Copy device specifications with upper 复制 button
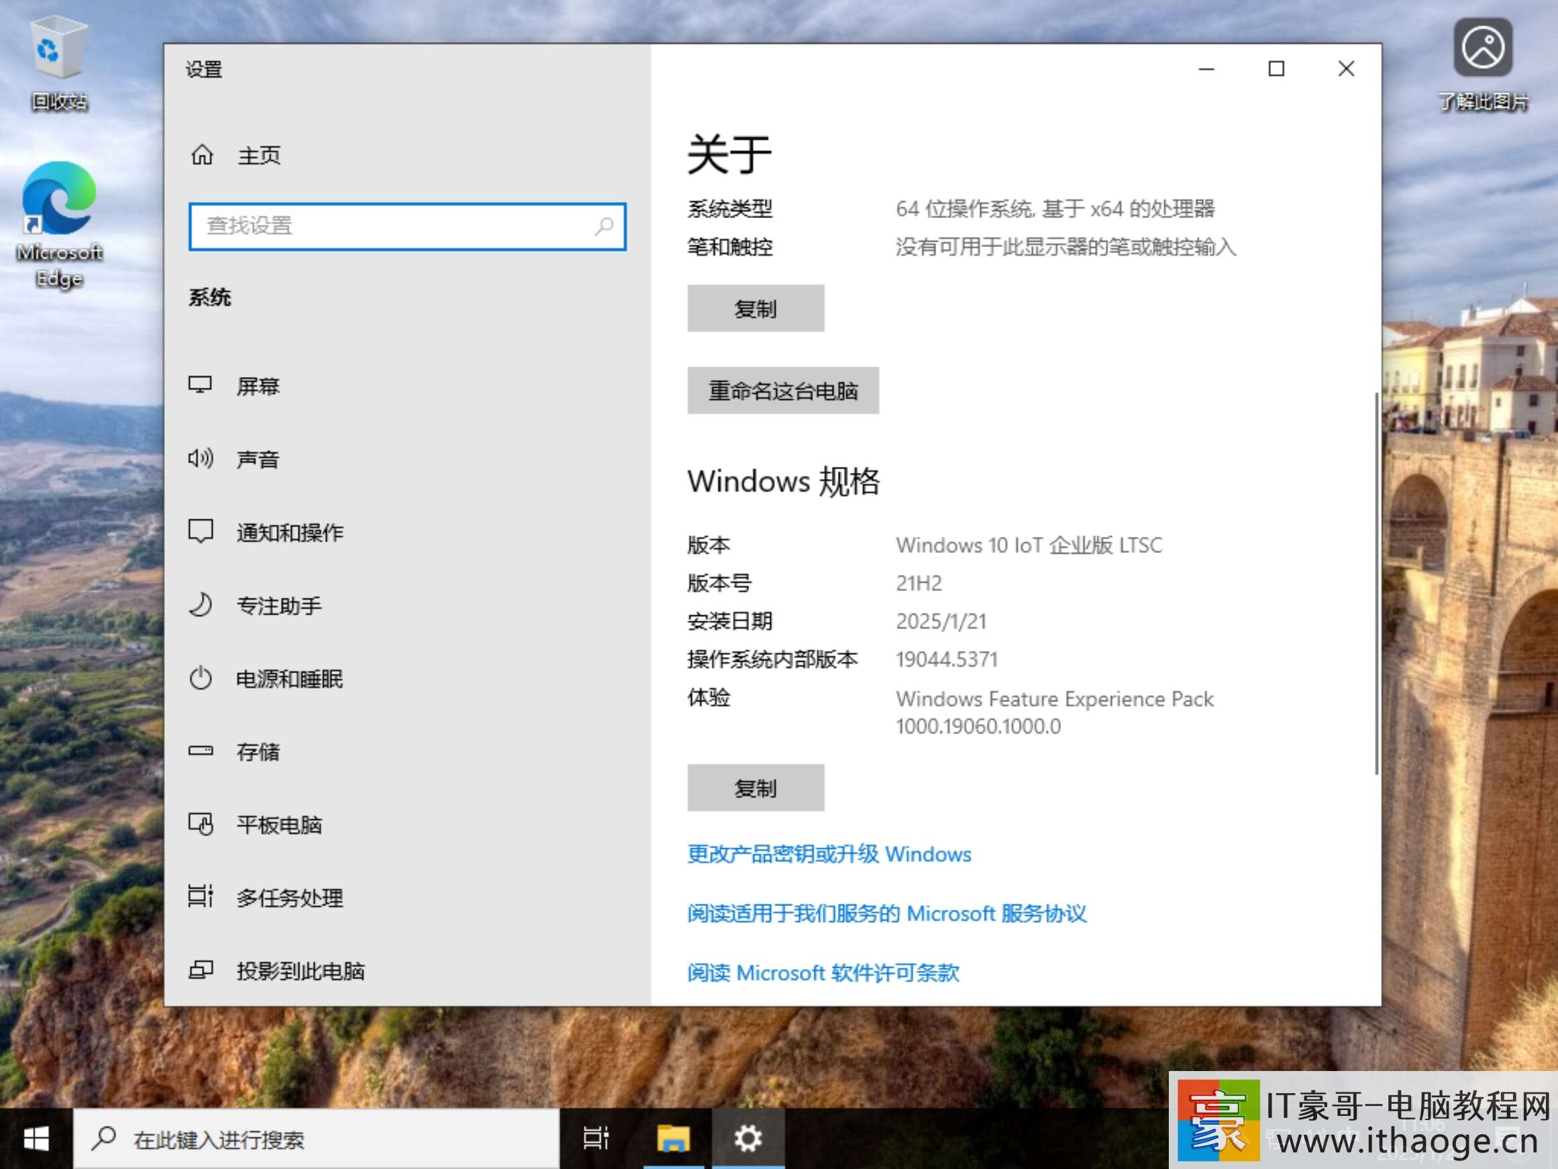Screen dimensions: 1558x1169 [x=756, y=309]
